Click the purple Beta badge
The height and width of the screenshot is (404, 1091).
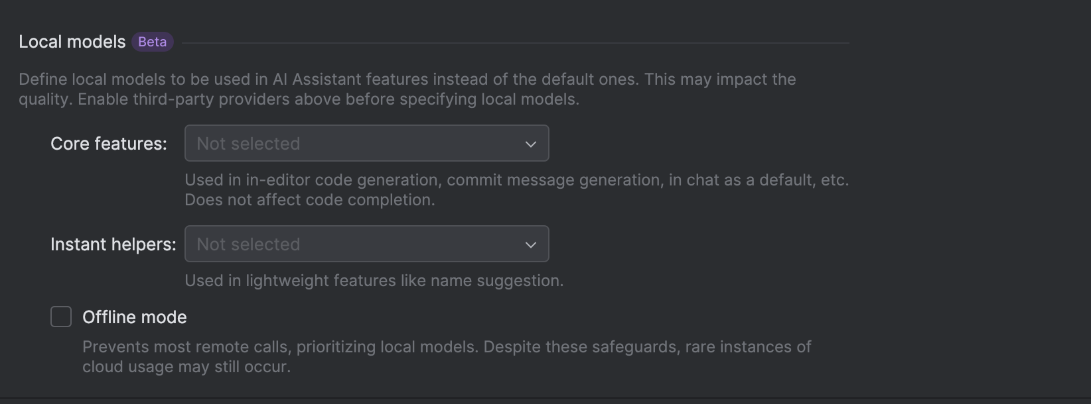tap(152, 42)
